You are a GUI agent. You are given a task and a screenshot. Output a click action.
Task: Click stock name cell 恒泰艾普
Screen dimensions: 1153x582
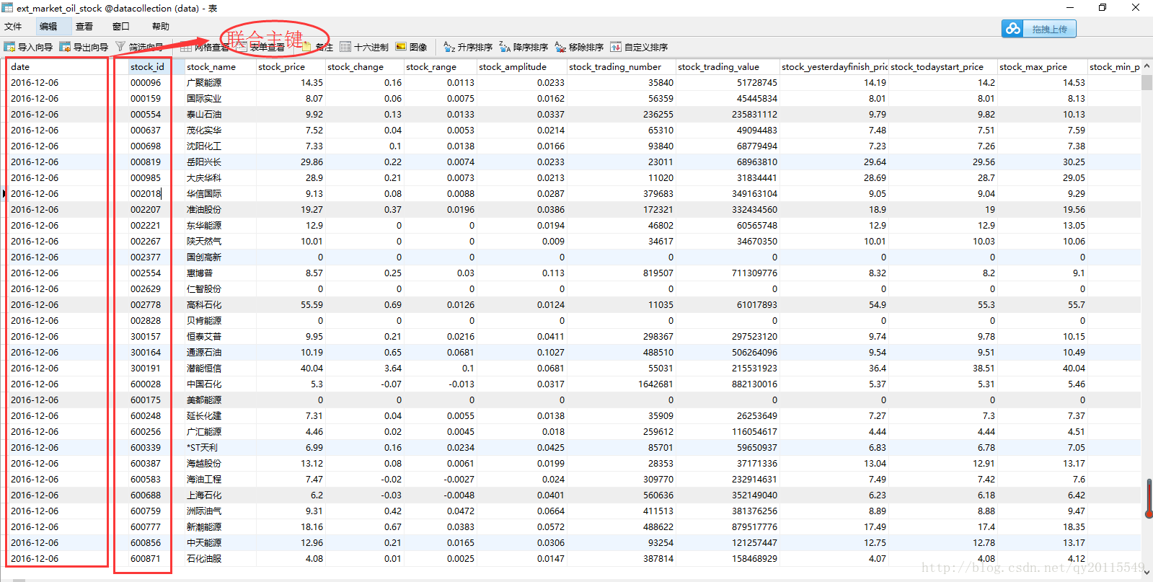[220, 336]
